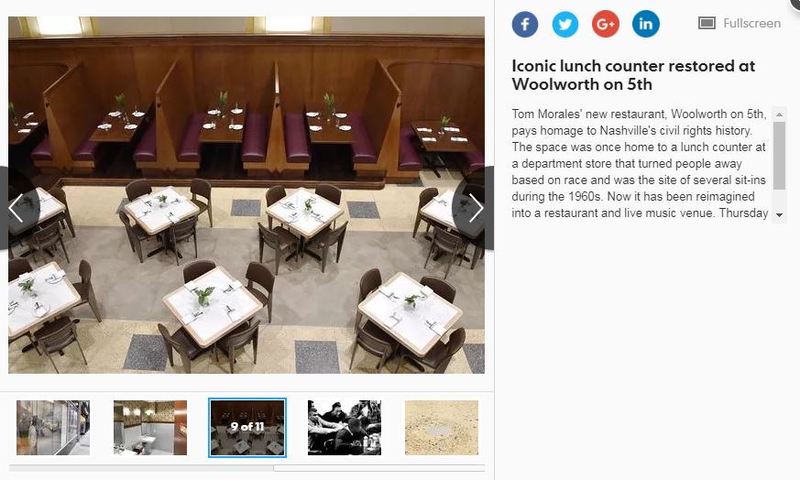The width and height of the screenshot is (800, 480).
Task: Click the caption paragraph about Tom Morales
Action: 640,163
